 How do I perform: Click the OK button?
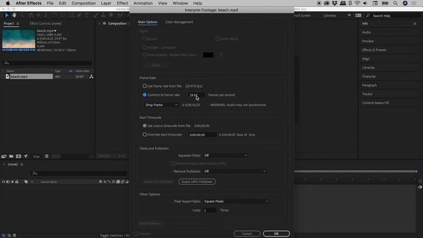pyautogui.click(x=276, y=233)
